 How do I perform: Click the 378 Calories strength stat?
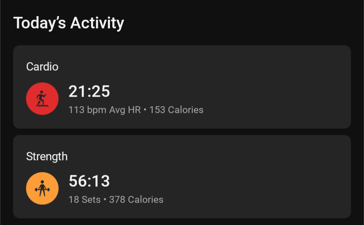coord(136,199)
